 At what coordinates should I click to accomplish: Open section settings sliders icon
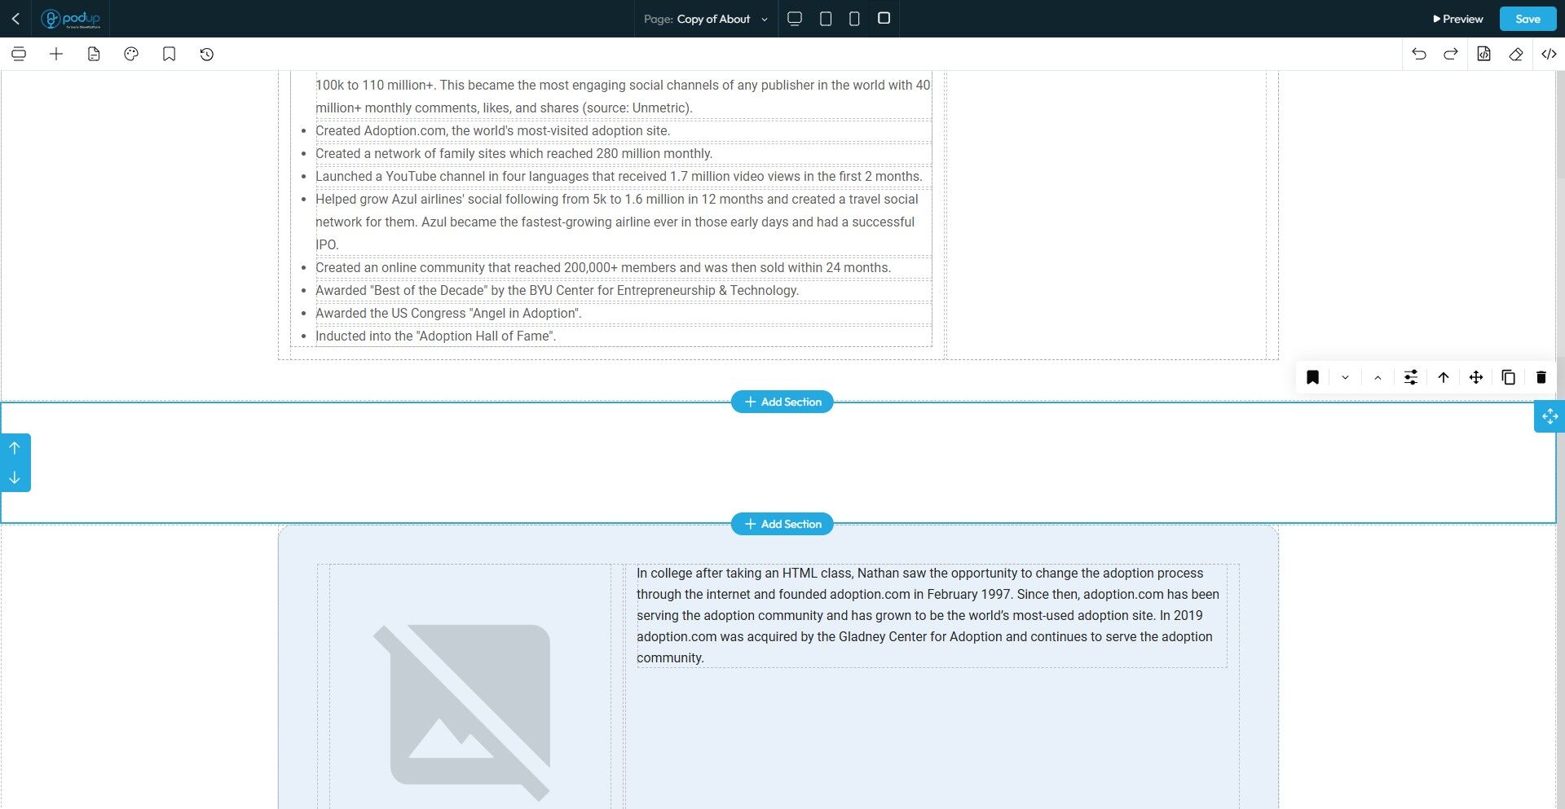(x=1411, y=377)
